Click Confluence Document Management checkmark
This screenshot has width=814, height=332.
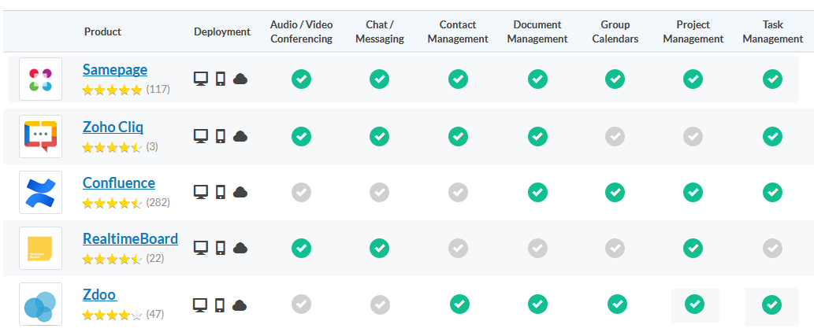(538, 192)
